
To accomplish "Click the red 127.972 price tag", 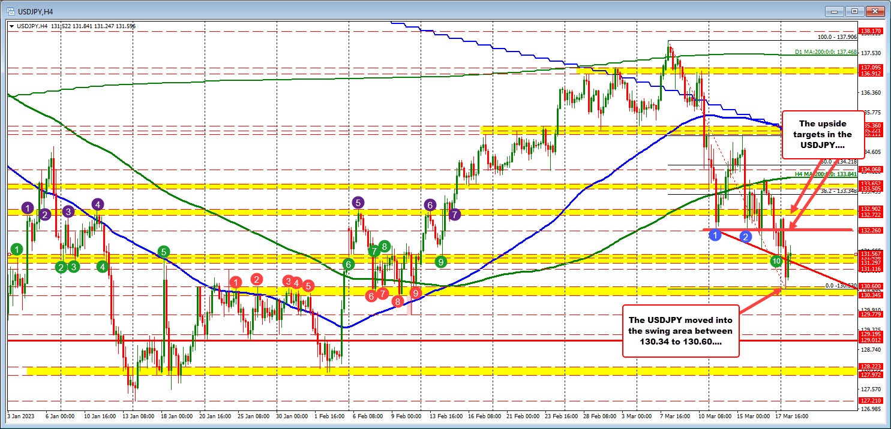I will pos(870,375).
